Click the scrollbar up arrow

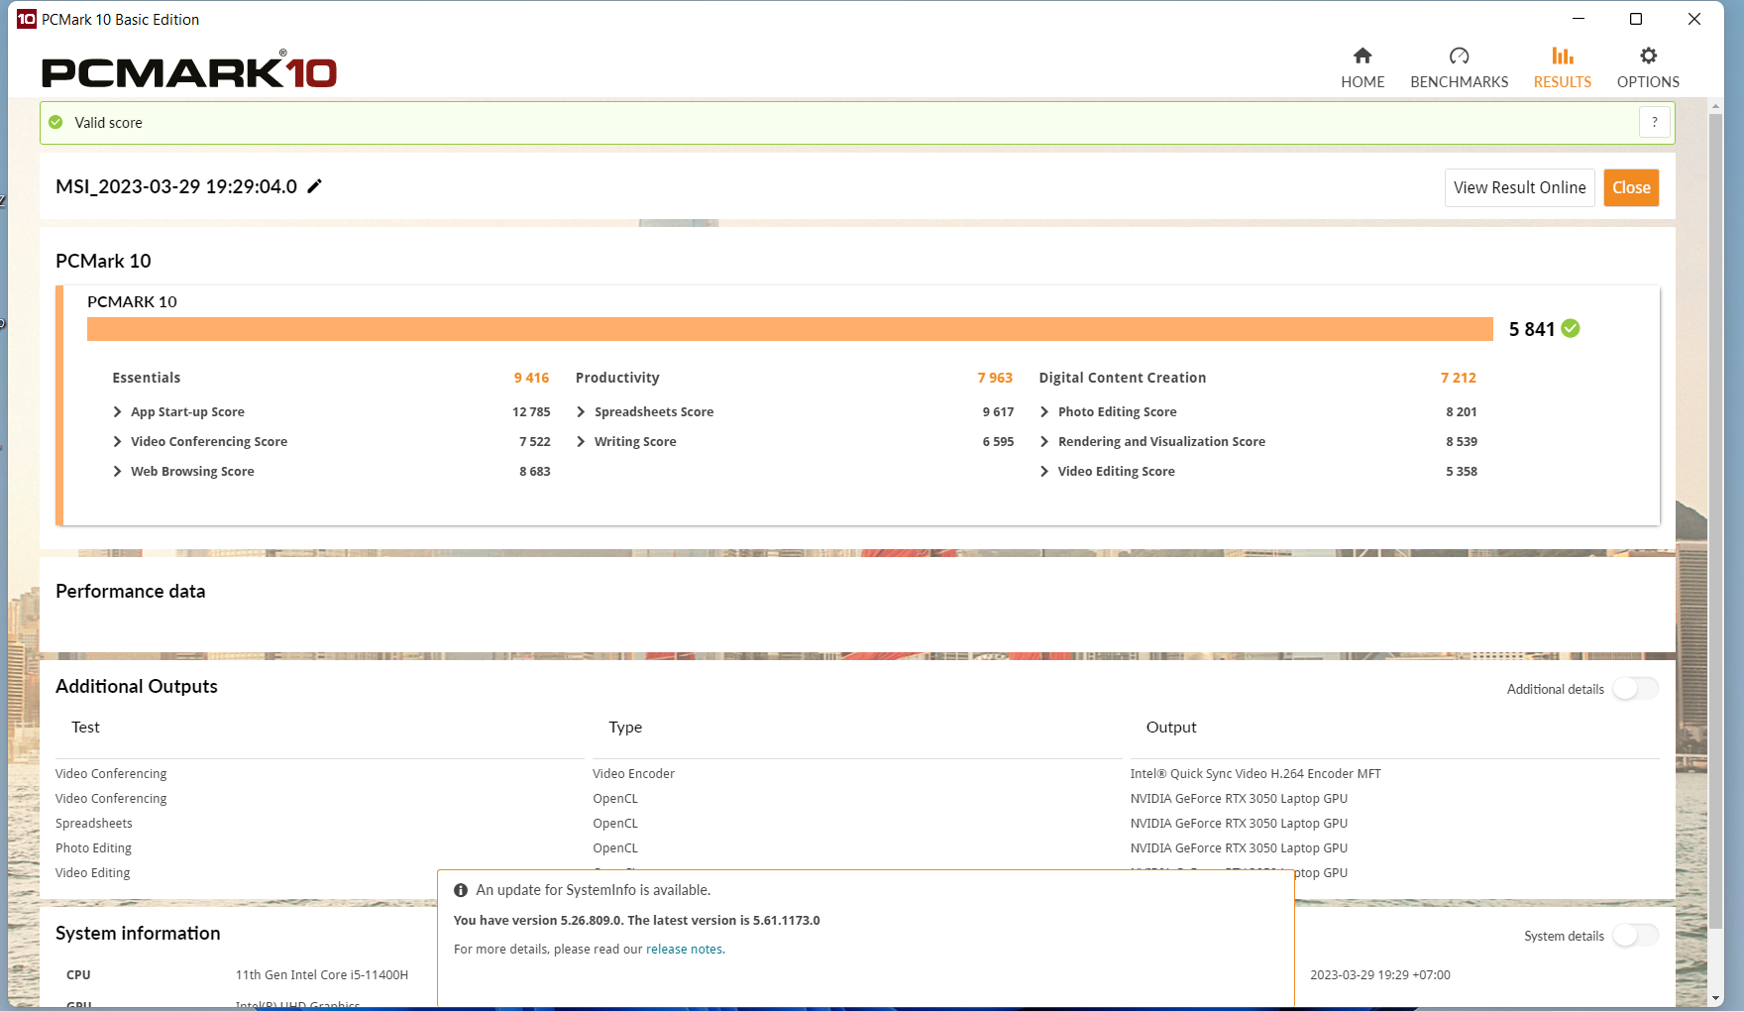pos(1716,107)
